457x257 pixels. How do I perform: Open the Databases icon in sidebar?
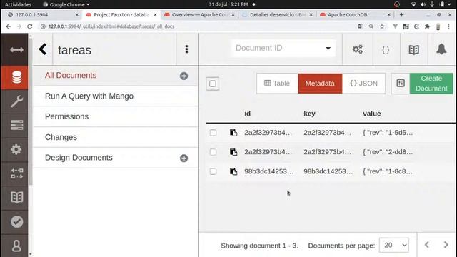pos(16,77)
